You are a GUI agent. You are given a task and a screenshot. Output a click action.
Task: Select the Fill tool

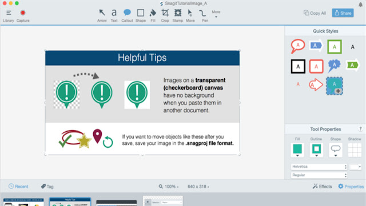pyautogui.click(x=153, y=16)
